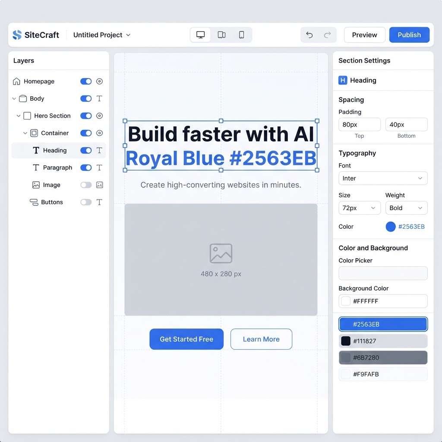
Task: Click the blue typography color circle
Action: coord(390,226)
